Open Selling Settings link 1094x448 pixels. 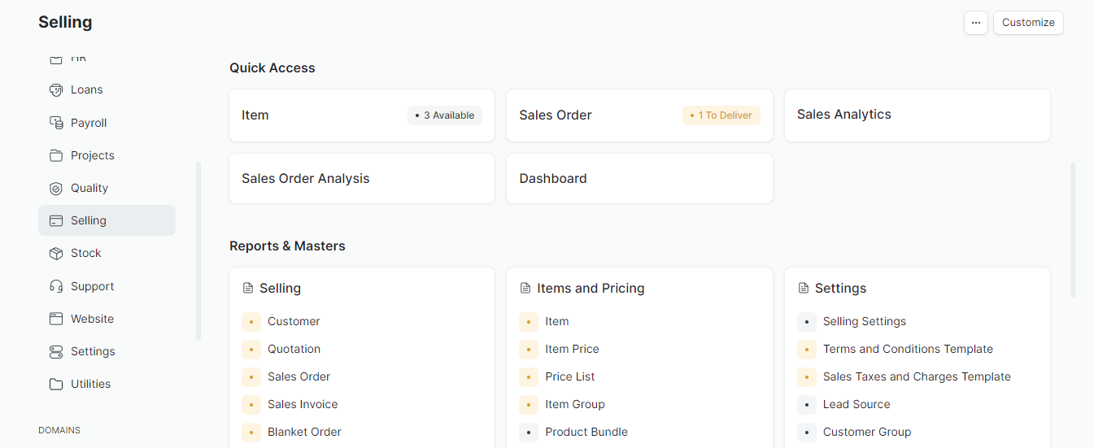pyautogui.click(x=864, y=321)
